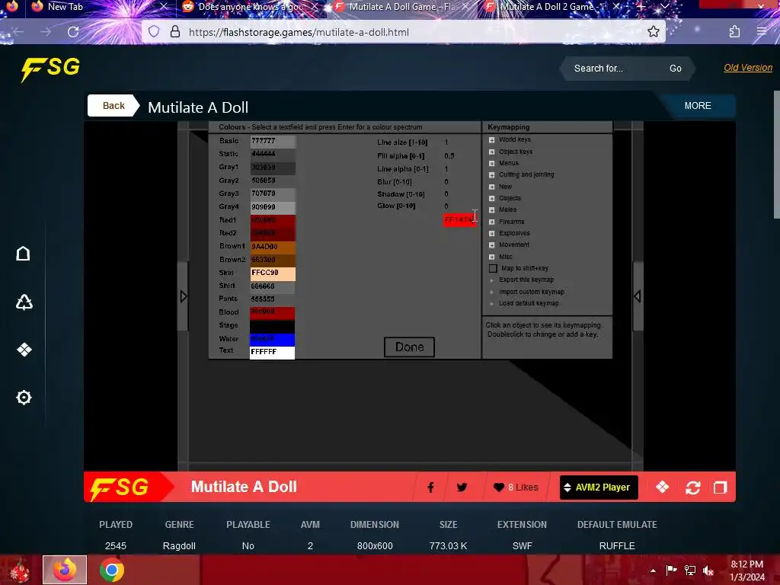Click Line size value field

tap(446, 142)
